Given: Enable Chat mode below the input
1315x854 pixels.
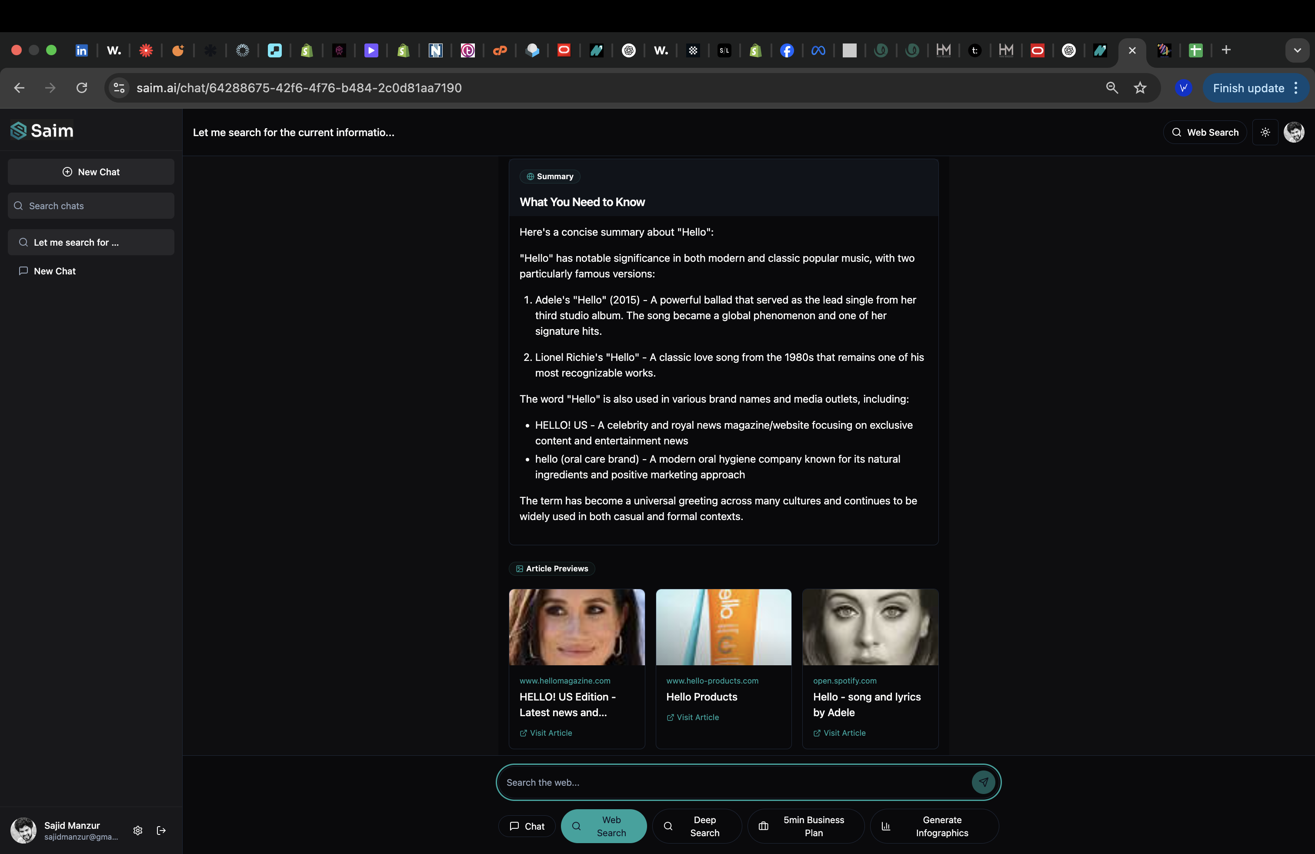Looking at the screenshot, I should tap(527, 826).
